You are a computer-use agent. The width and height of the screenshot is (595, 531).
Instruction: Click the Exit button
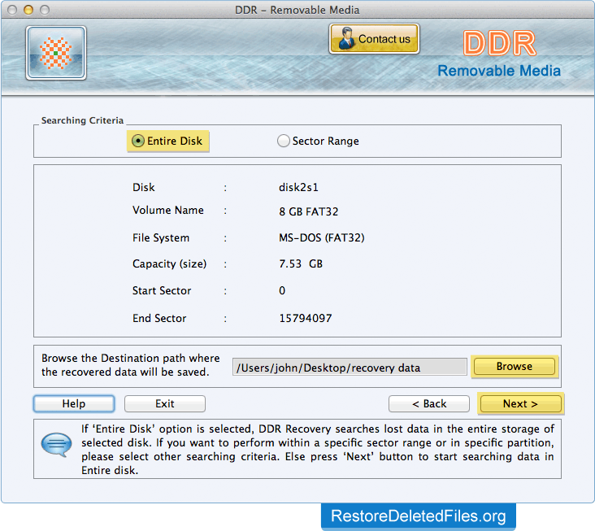(x=165, y=403)
